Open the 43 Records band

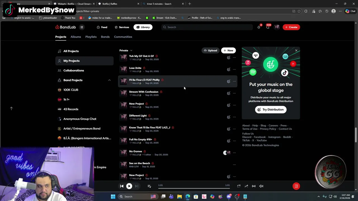[84, 109]
